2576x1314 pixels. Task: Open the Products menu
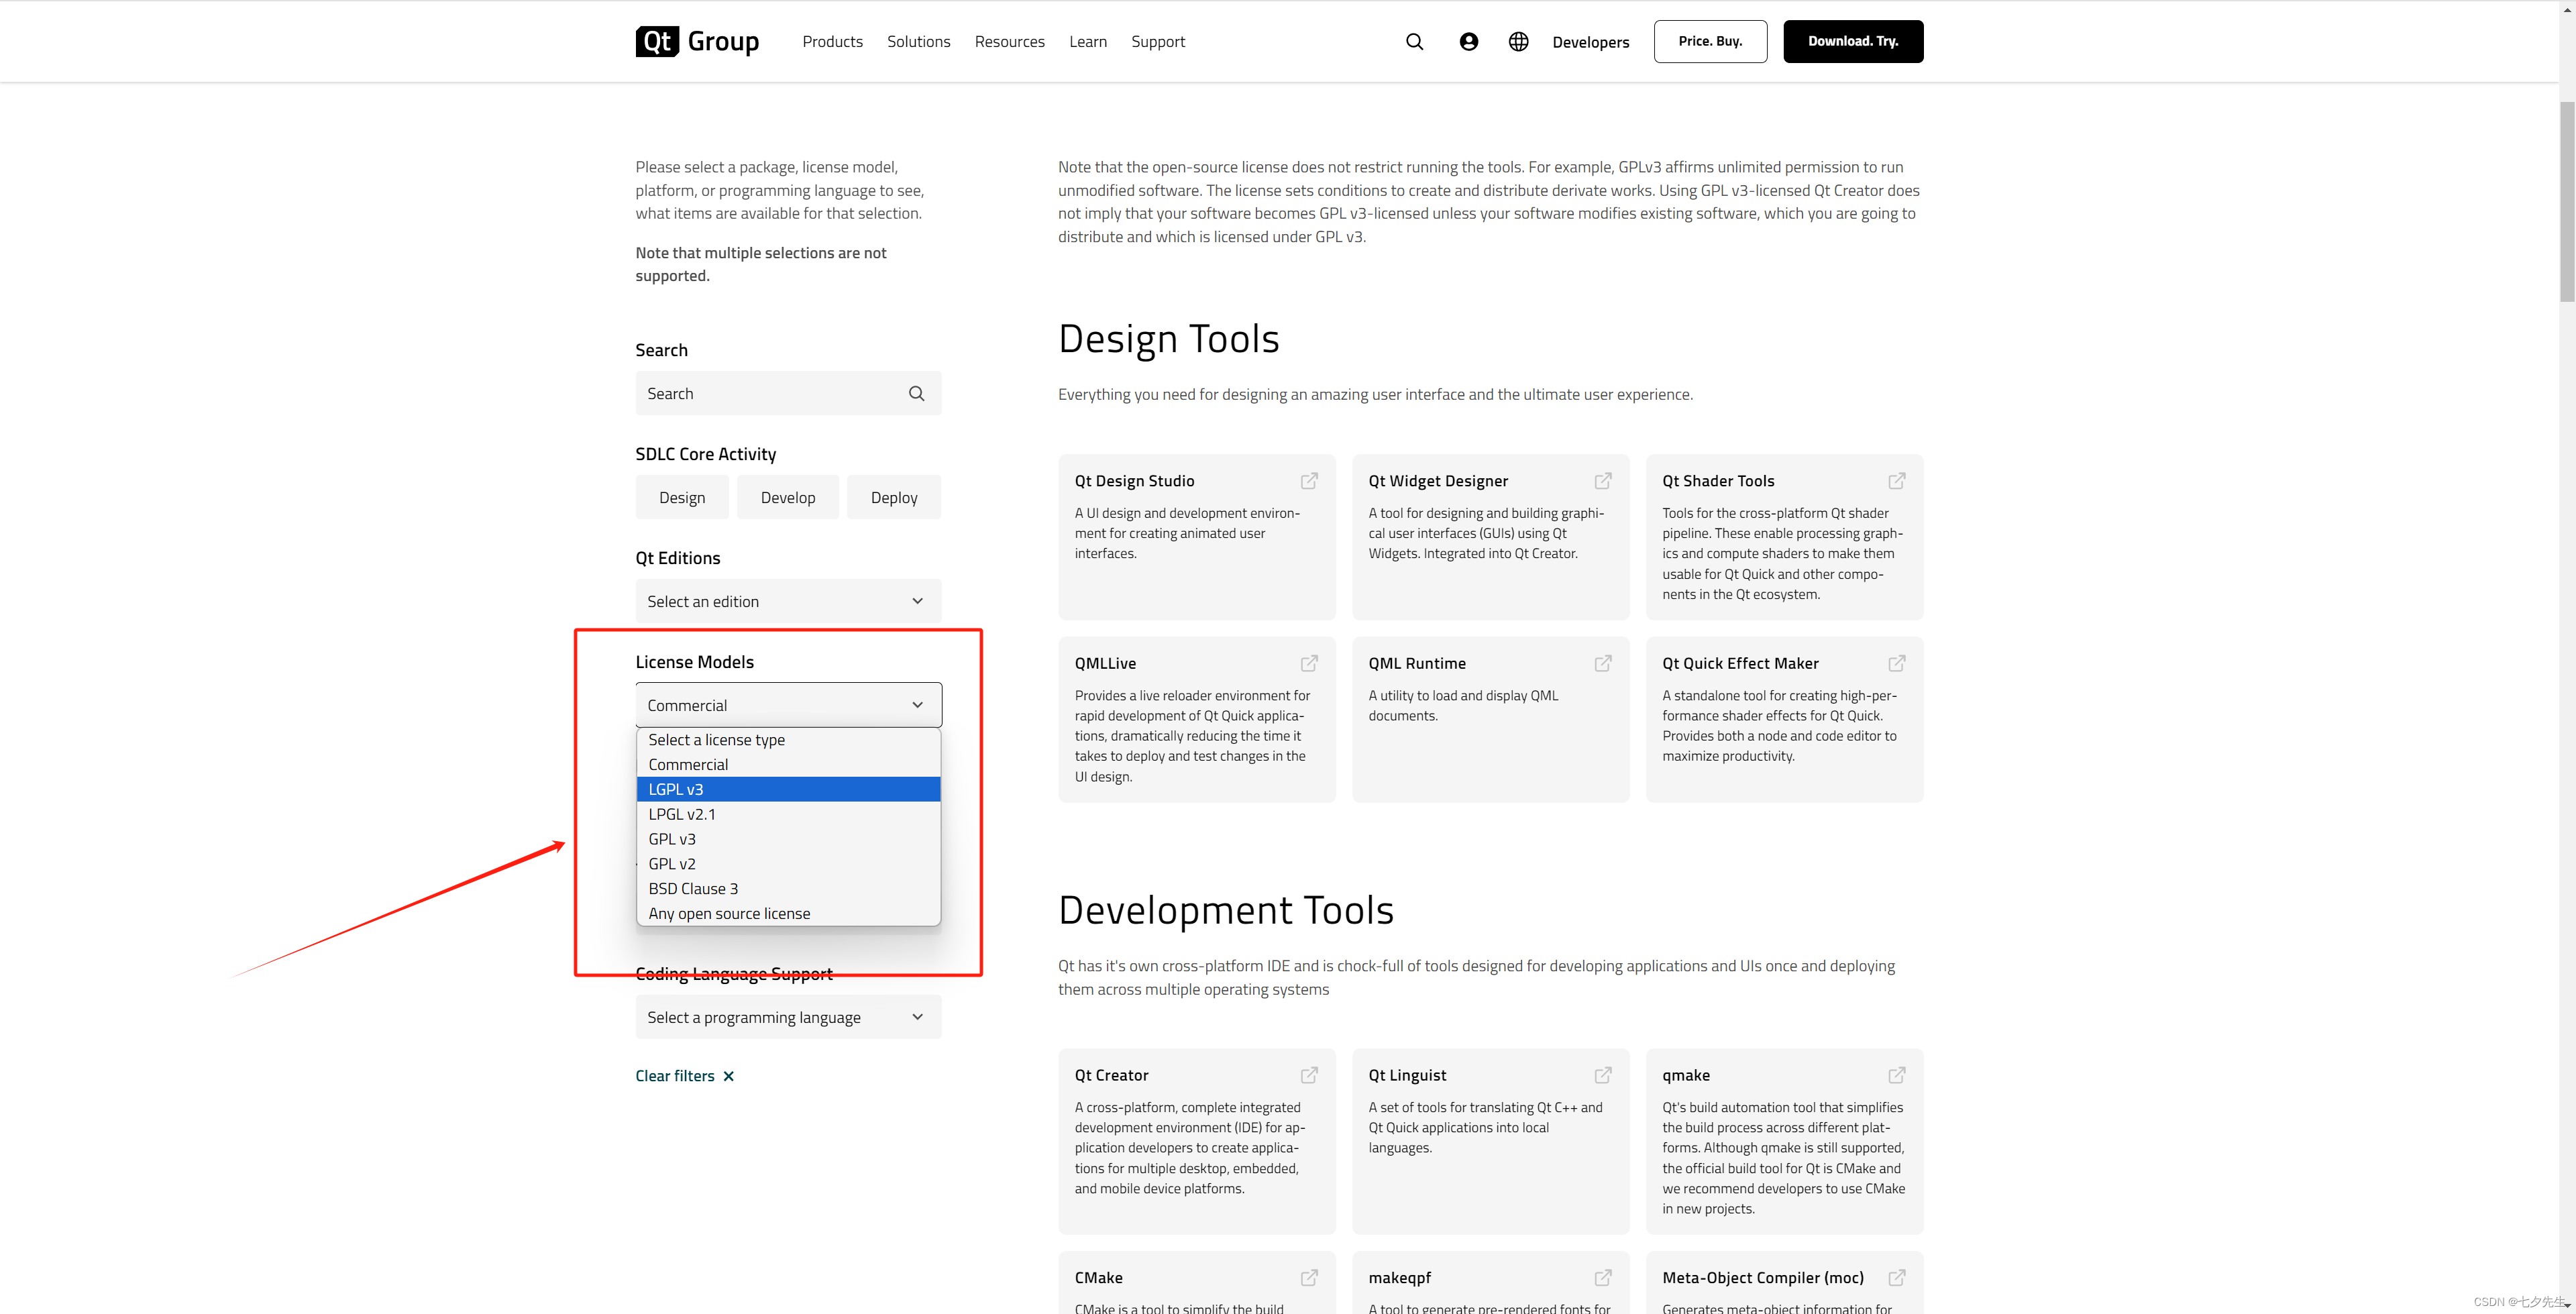pos(832,42)
